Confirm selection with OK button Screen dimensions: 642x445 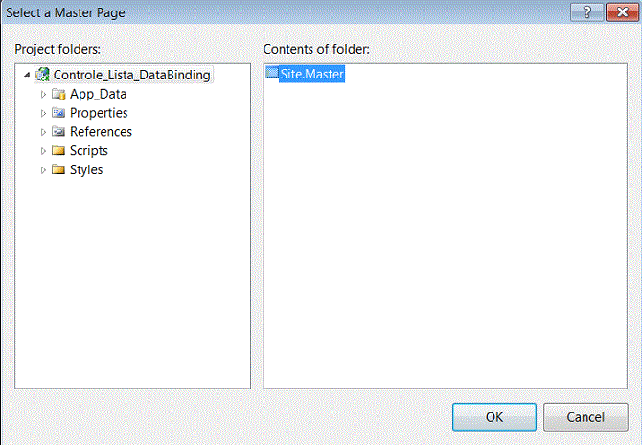tap(494, 417)
